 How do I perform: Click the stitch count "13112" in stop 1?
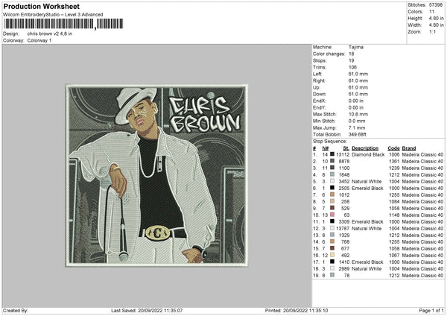pos(343,154)
